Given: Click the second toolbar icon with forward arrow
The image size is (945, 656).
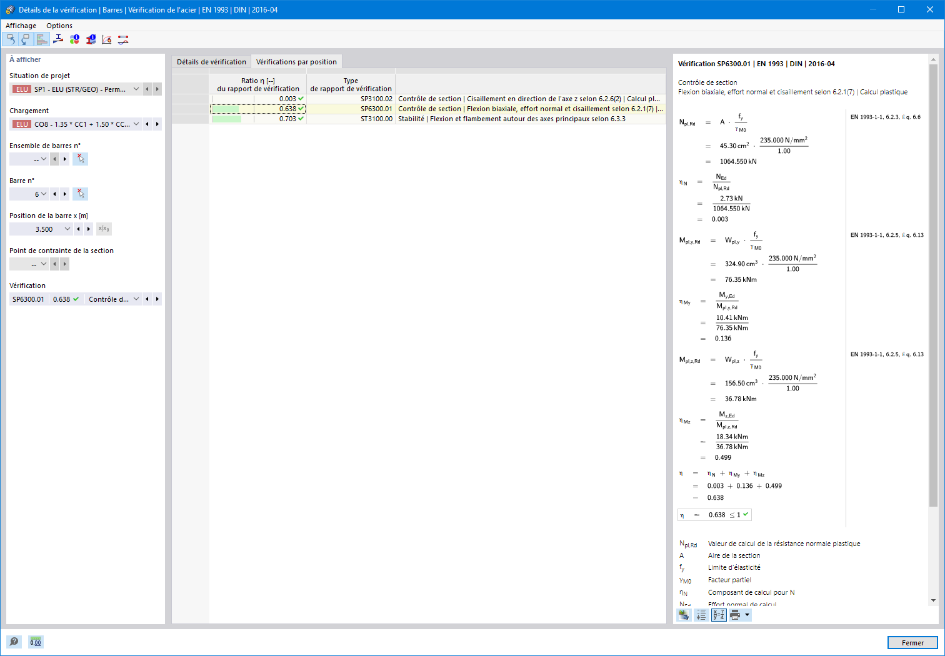Looking at the screenshot, I should [x=26, y=39].
